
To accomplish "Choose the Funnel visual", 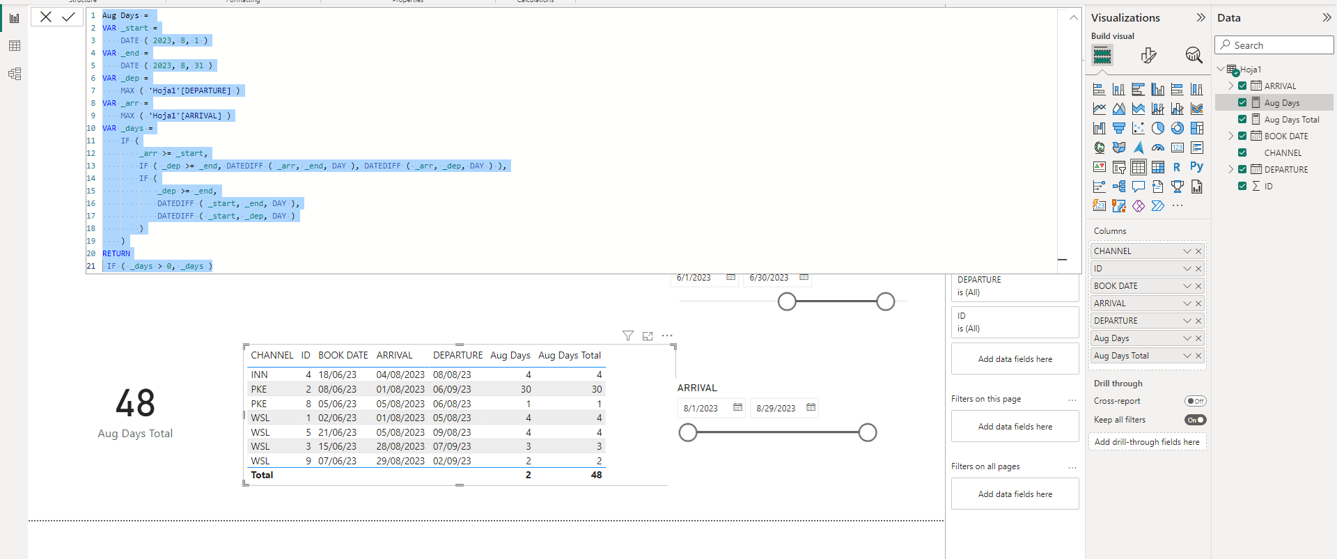I will point(1119,128).
